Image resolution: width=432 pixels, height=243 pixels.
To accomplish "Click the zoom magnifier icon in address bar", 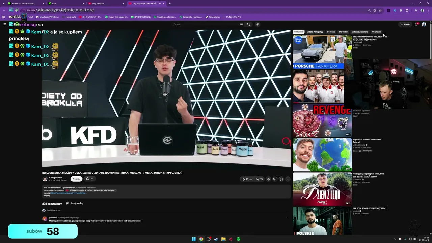I will tap(369, 10).
